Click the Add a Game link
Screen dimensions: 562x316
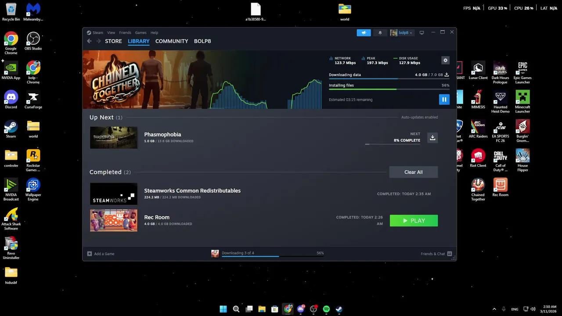[x=104, y=254]
